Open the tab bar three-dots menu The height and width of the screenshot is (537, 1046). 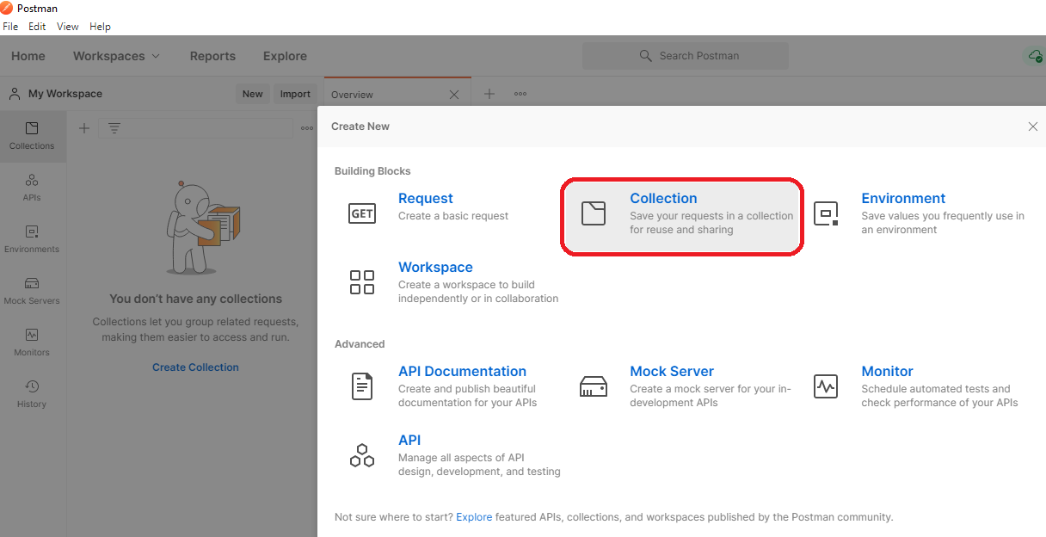point(520,94)
